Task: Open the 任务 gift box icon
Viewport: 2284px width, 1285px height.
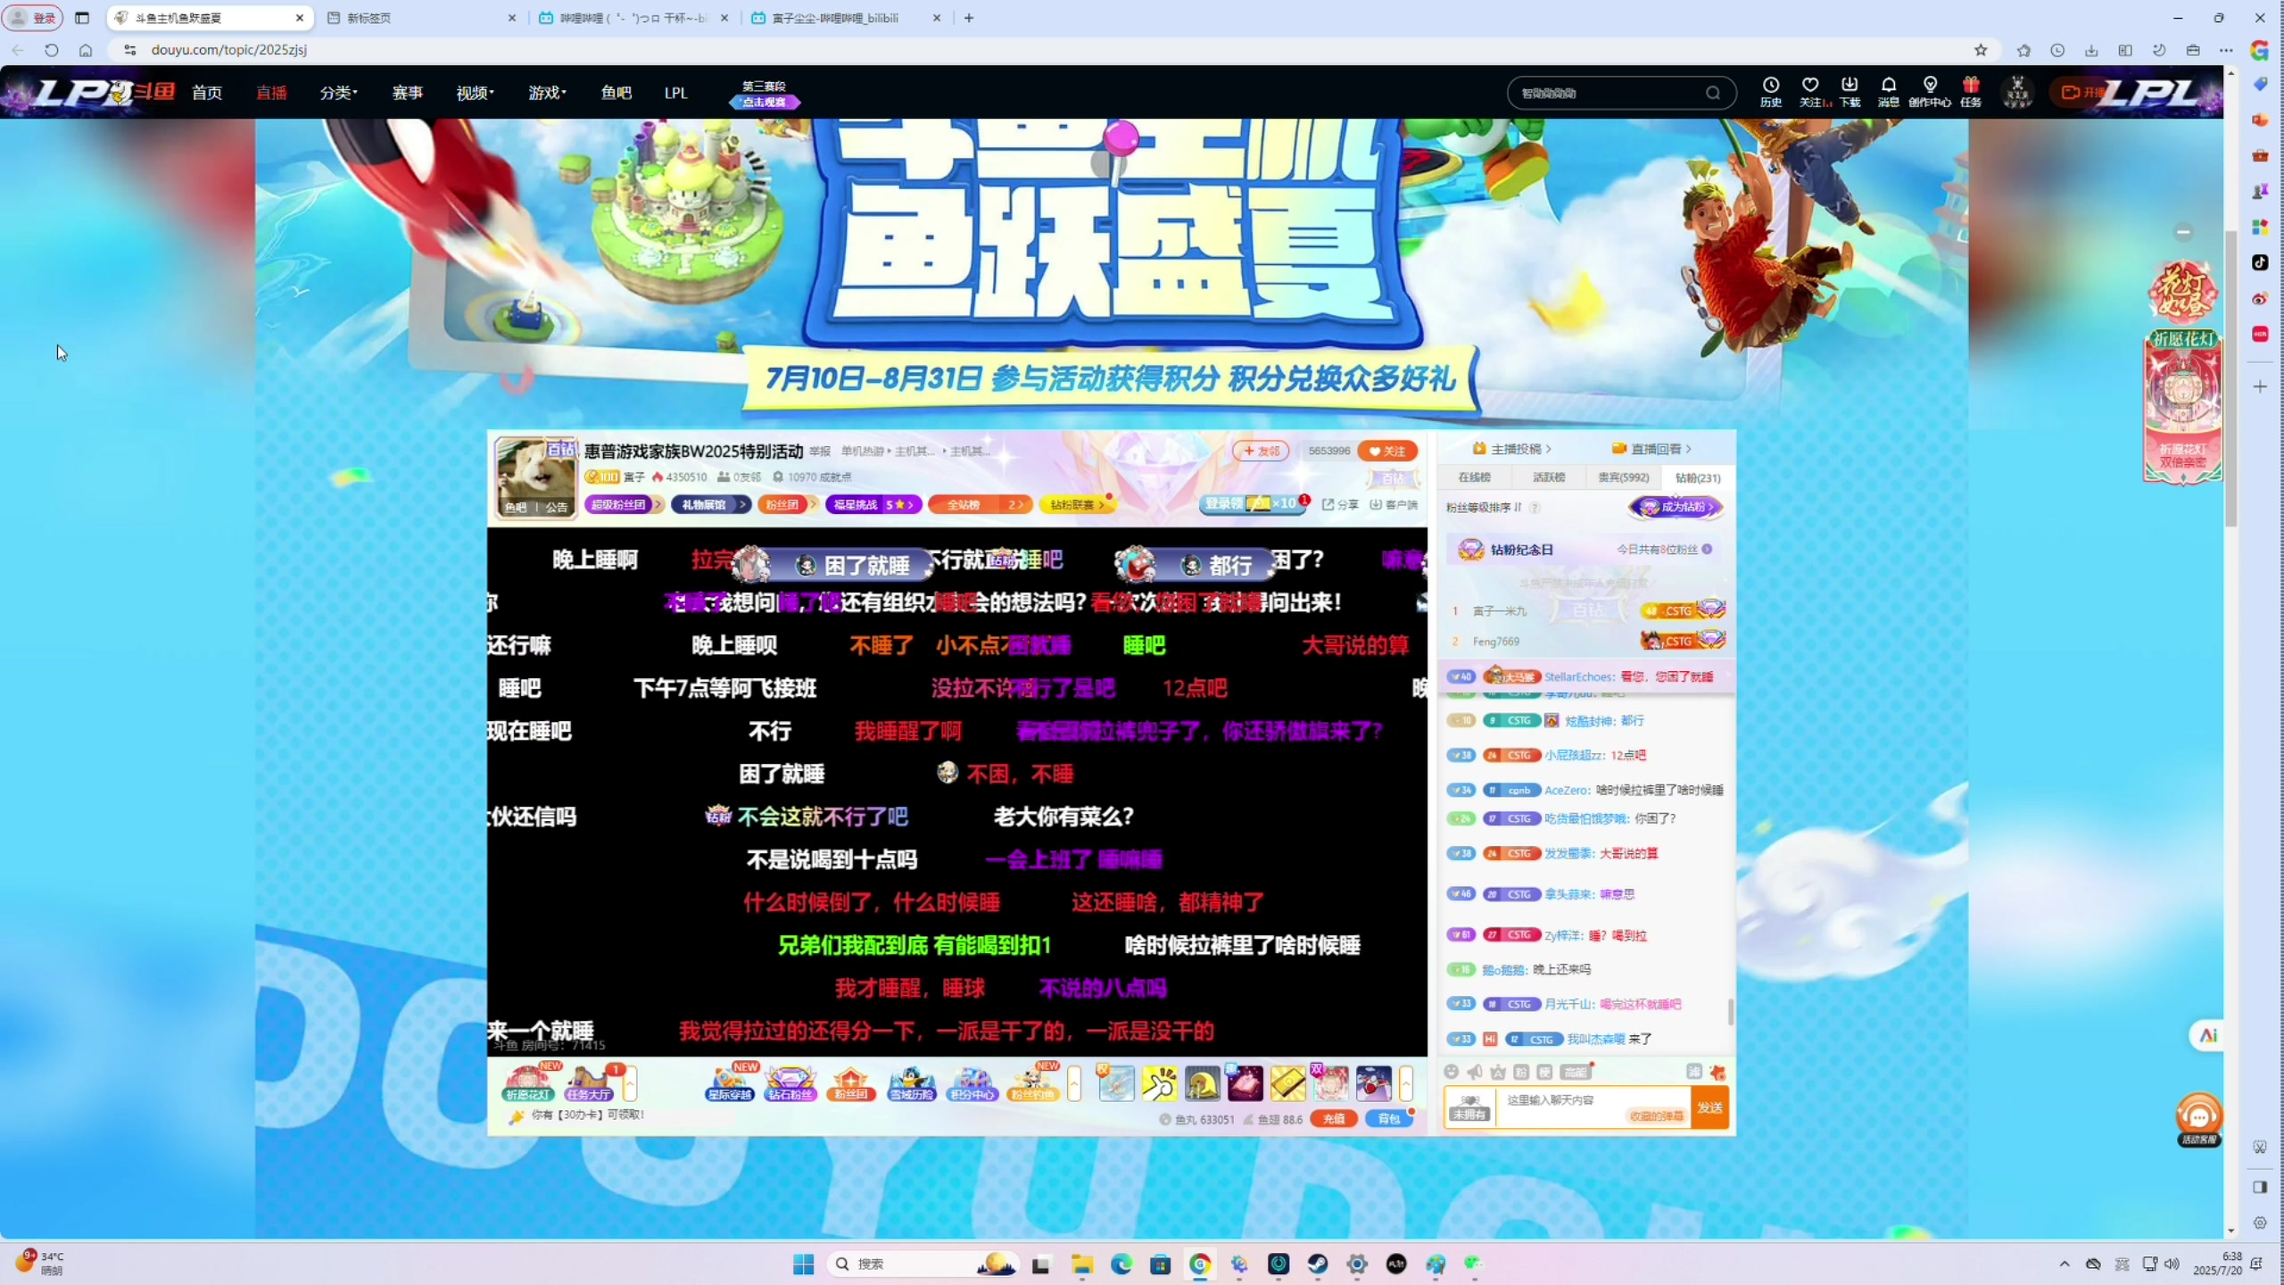Action: click(1971, 91)
